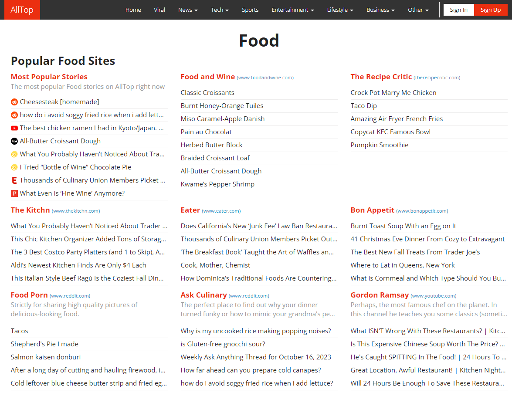The height and width of the screenshot is (396, 512).
Task: Visit www.eater.com link
Action: pos(221,211)
